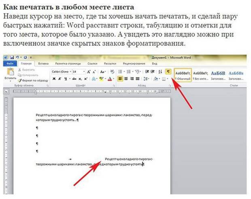Click the Sort (A-Z) icon
Image resolution: width=251 pixels, height=199 pixels.
[160, 71]
